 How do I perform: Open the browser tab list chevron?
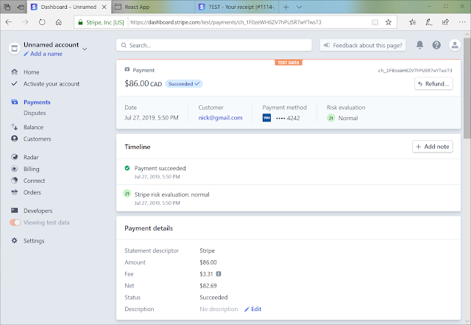pos(299,7)
